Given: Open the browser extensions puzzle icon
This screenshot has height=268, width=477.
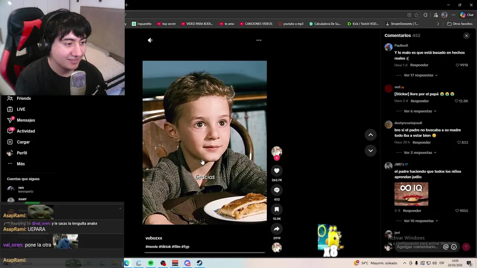Looking at the screenshot, I should pyautogui.click(x=426, y=15).
